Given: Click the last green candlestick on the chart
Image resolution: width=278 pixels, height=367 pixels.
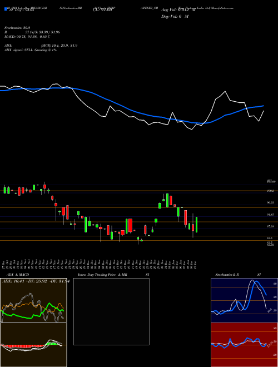Looking at the screenshot, I should coord(197,225).
